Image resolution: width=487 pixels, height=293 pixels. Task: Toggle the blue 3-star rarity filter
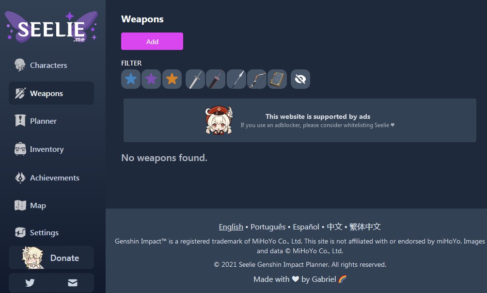(131, 79)
